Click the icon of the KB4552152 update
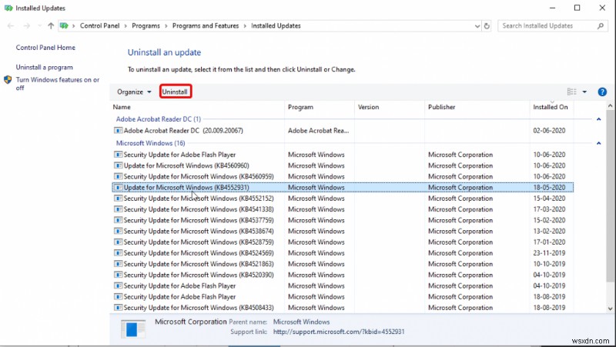Viewport: 616px width, 347px height. point(118,199)
